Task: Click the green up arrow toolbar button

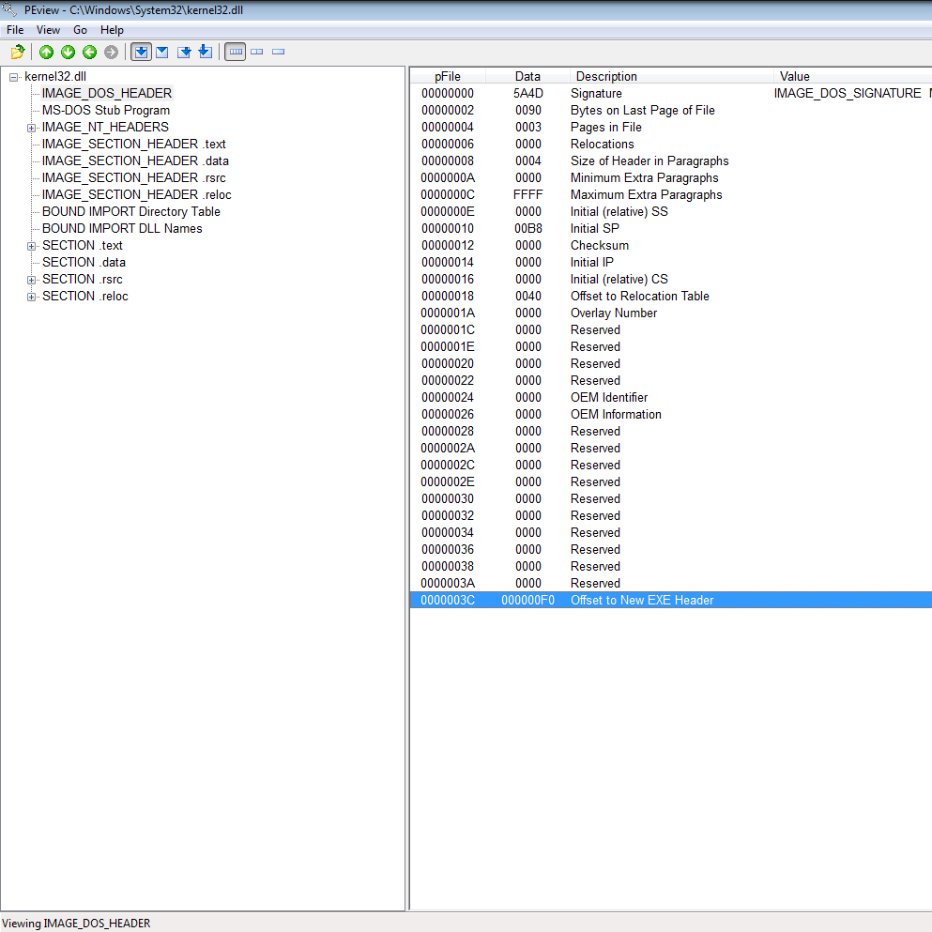Action: pos(46,53)
